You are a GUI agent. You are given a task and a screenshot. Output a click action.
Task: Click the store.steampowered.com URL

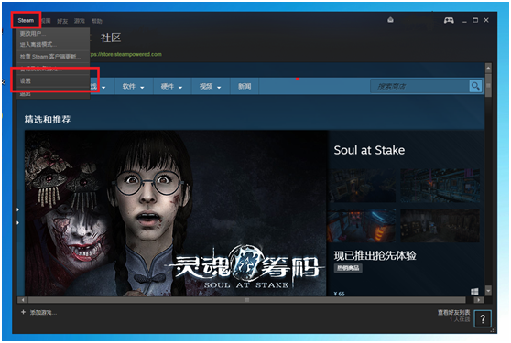click(126, 54)
